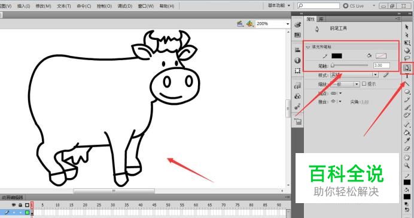This screenshot has width=414, height=218.
Task: Switch to the 属性 properties tab
Action: [310, 19]
